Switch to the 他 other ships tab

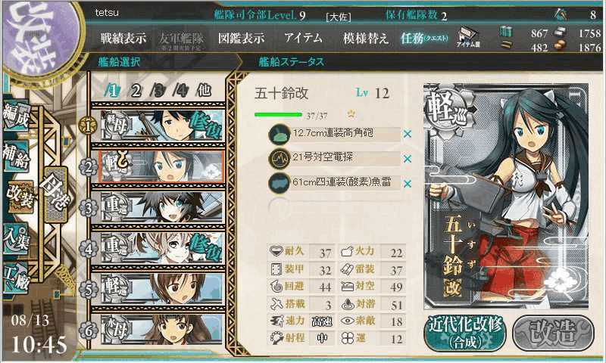(x=204, y=90)
